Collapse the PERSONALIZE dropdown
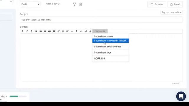This screenshot has width=189, height=106. (x=100, y=31)
